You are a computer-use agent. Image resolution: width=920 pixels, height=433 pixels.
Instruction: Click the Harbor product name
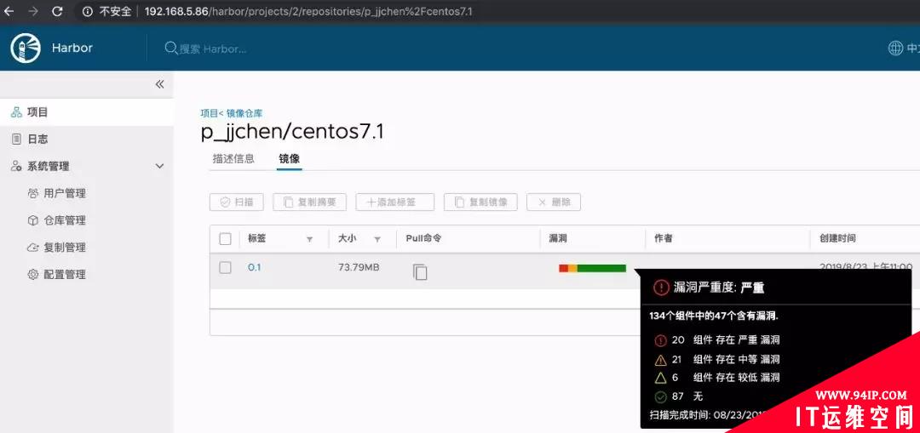pos(72,48)
